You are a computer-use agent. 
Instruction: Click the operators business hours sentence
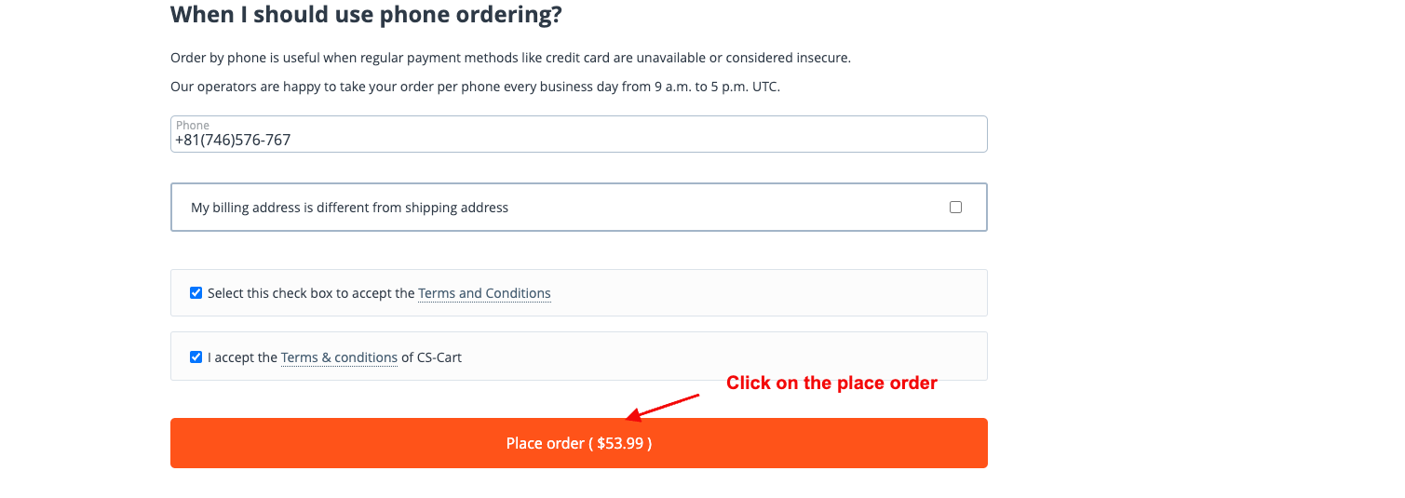coord(475,87)
